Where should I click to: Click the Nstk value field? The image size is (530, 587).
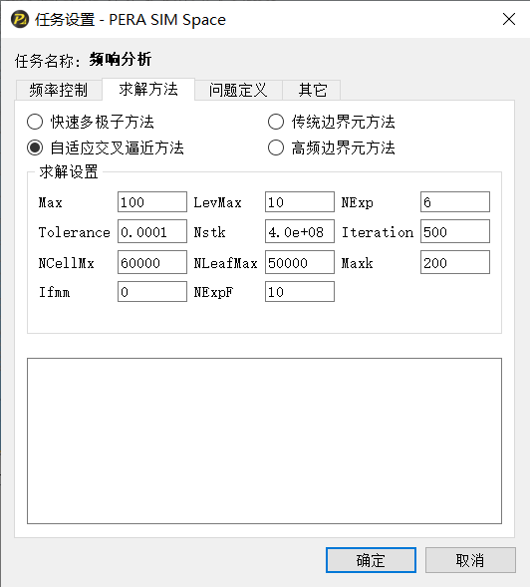300,231
